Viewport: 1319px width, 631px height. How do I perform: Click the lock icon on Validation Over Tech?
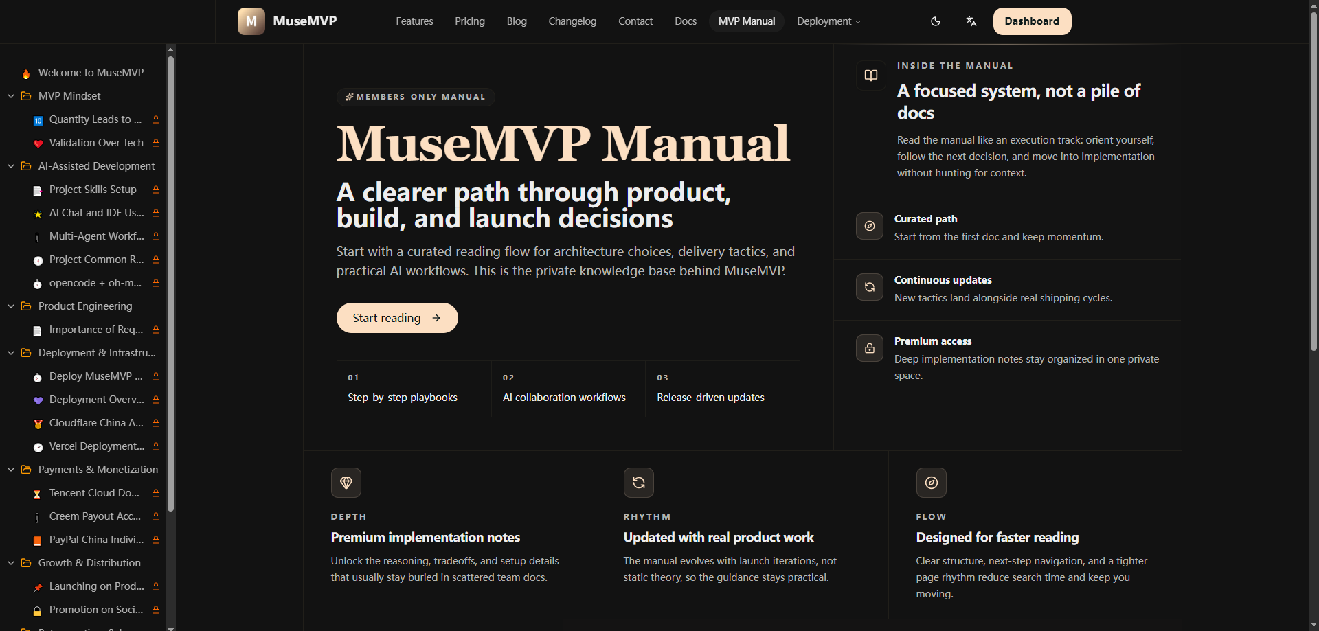click(x=155, y=143)
